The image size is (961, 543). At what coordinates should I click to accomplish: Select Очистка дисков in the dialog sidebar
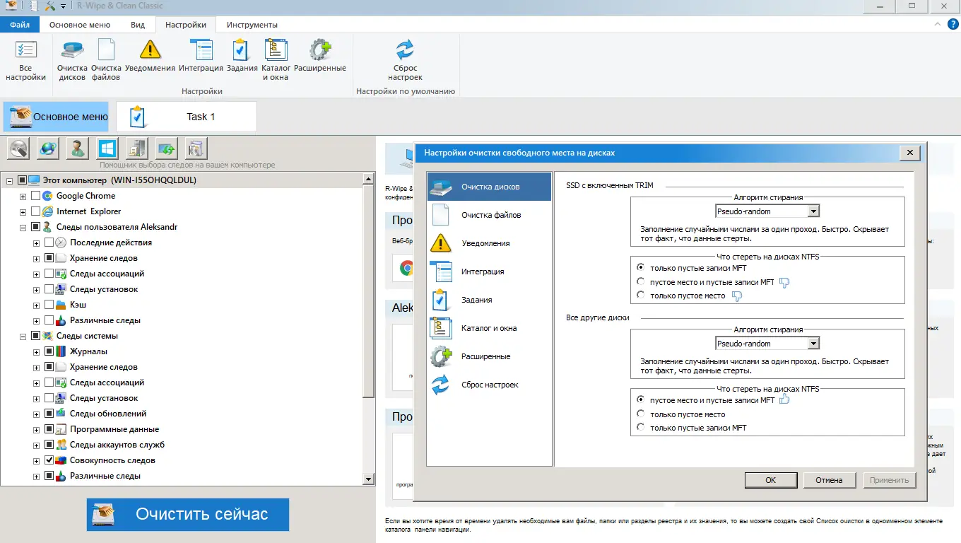[x=489, y=187]
